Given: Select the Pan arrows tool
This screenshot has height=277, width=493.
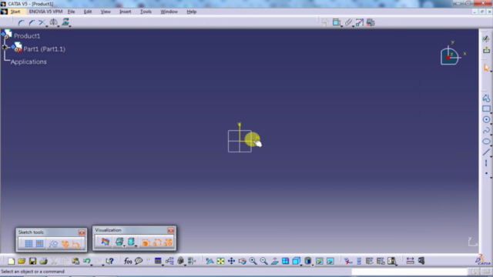Looking at the screenshot, I should point(231,261).
